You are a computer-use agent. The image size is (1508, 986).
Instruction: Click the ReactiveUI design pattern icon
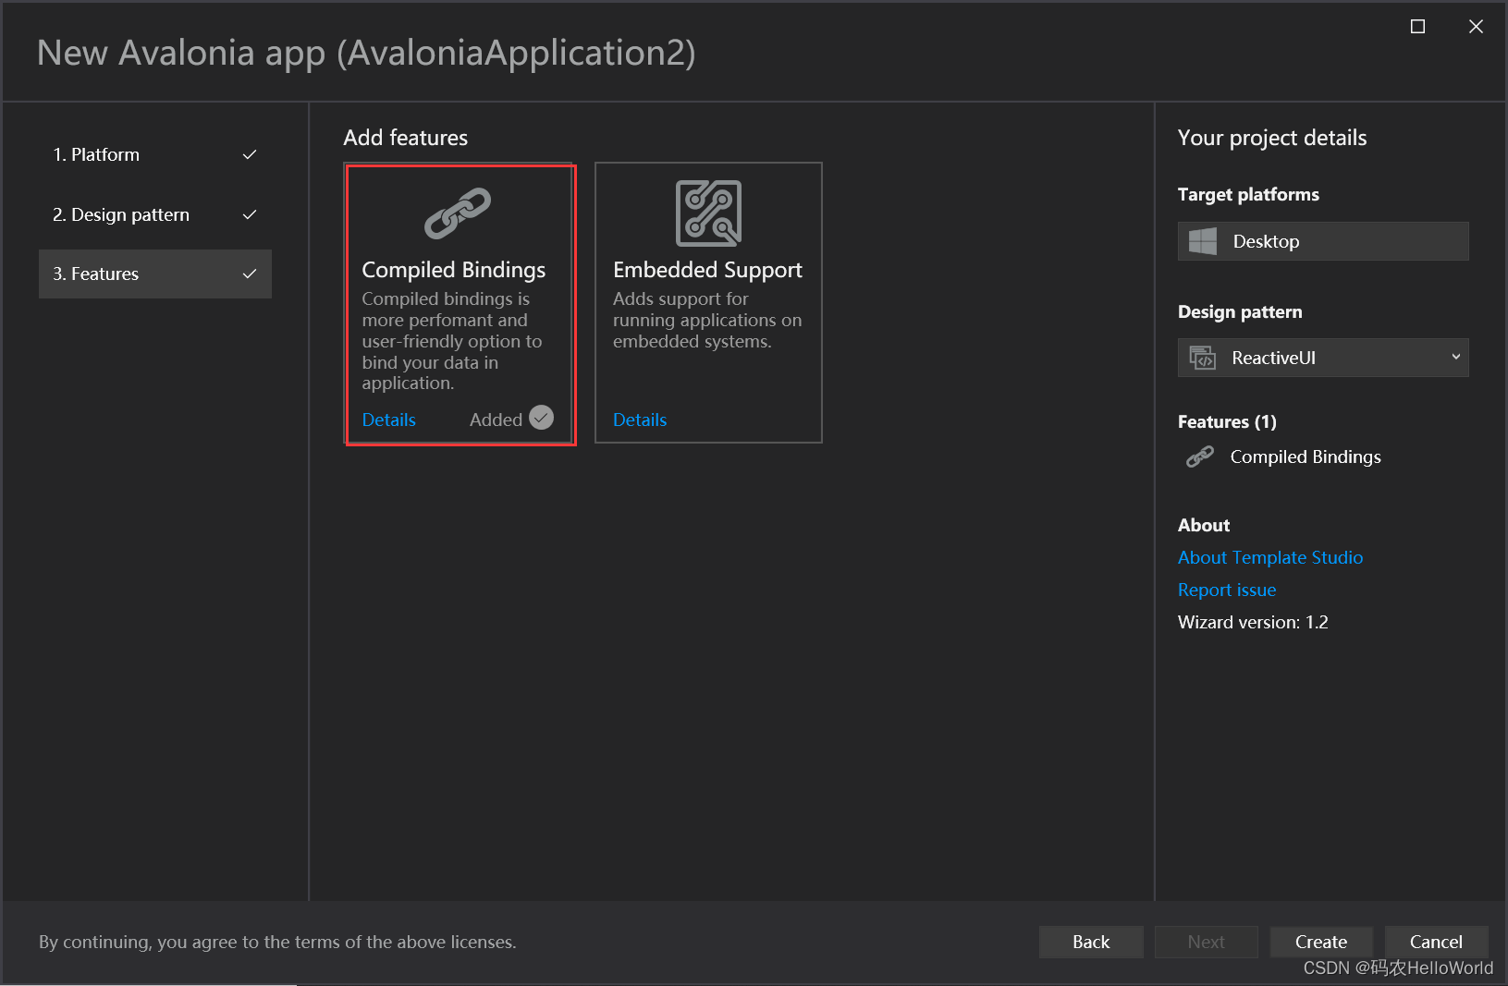[x=1202, y=358]
